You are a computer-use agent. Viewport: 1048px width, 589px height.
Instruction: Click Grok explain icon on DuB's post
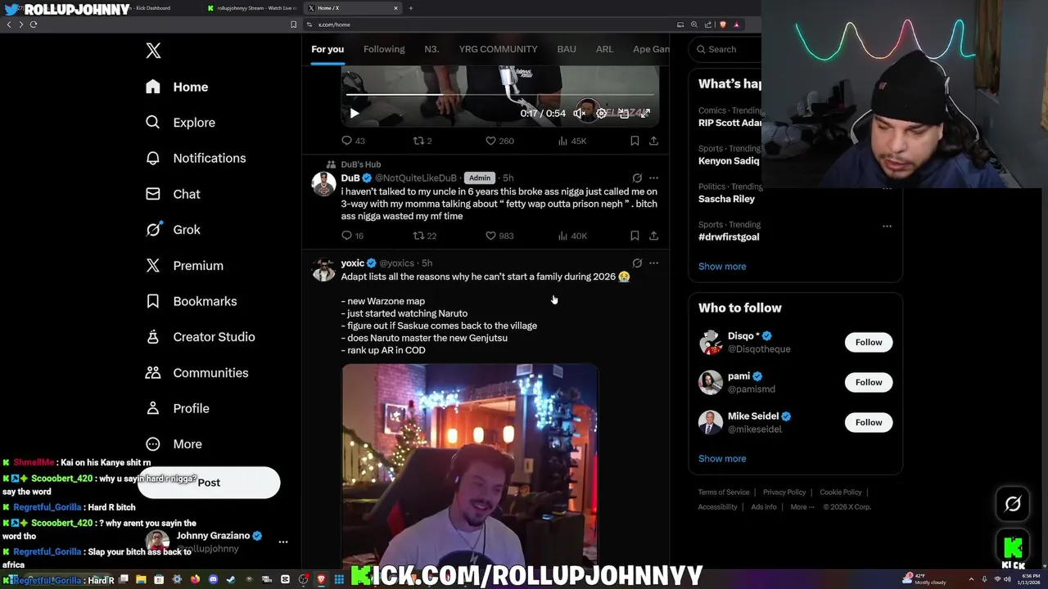[637, 178]
